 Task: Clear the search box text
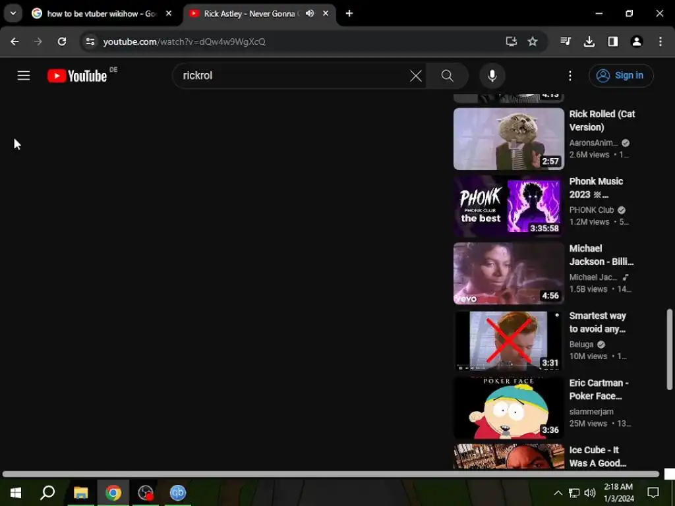[415, 76]
